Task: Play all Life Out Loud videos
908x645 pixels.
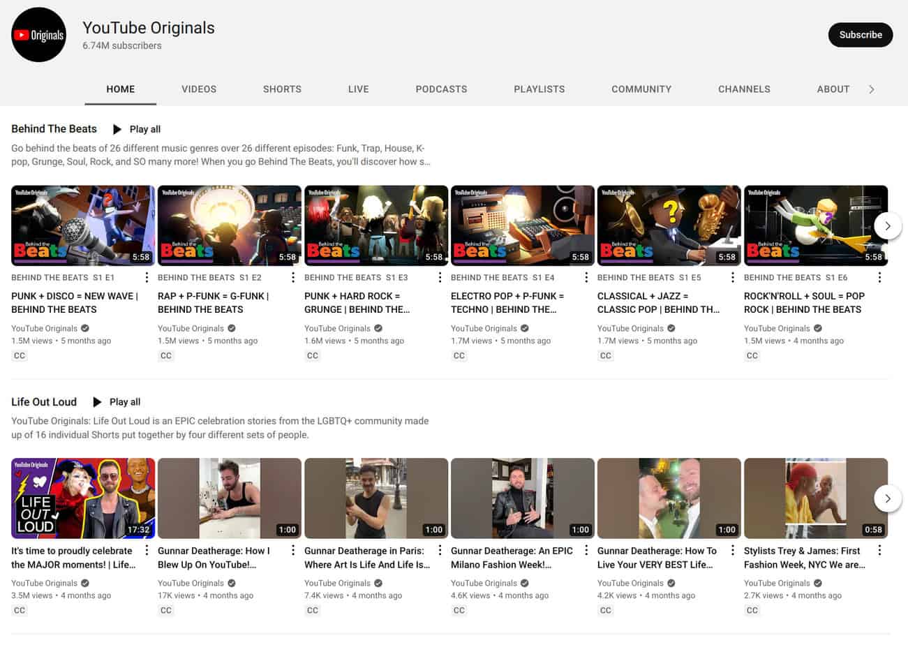Action: (116, 402)
